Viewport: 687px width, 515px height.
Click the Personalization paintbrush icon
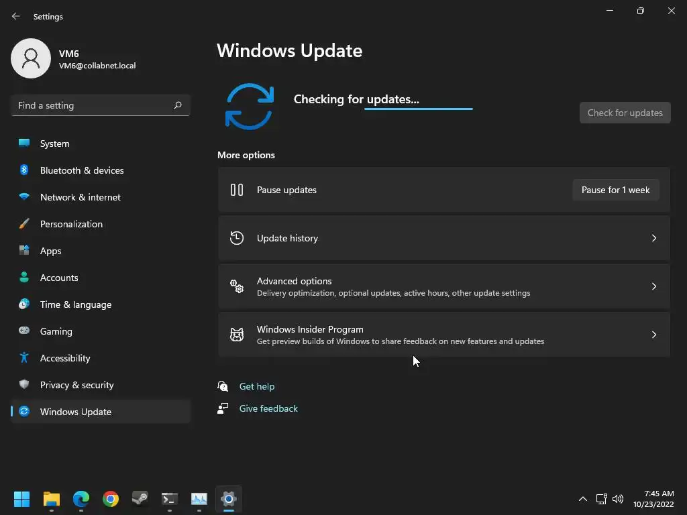coord(24,224)
